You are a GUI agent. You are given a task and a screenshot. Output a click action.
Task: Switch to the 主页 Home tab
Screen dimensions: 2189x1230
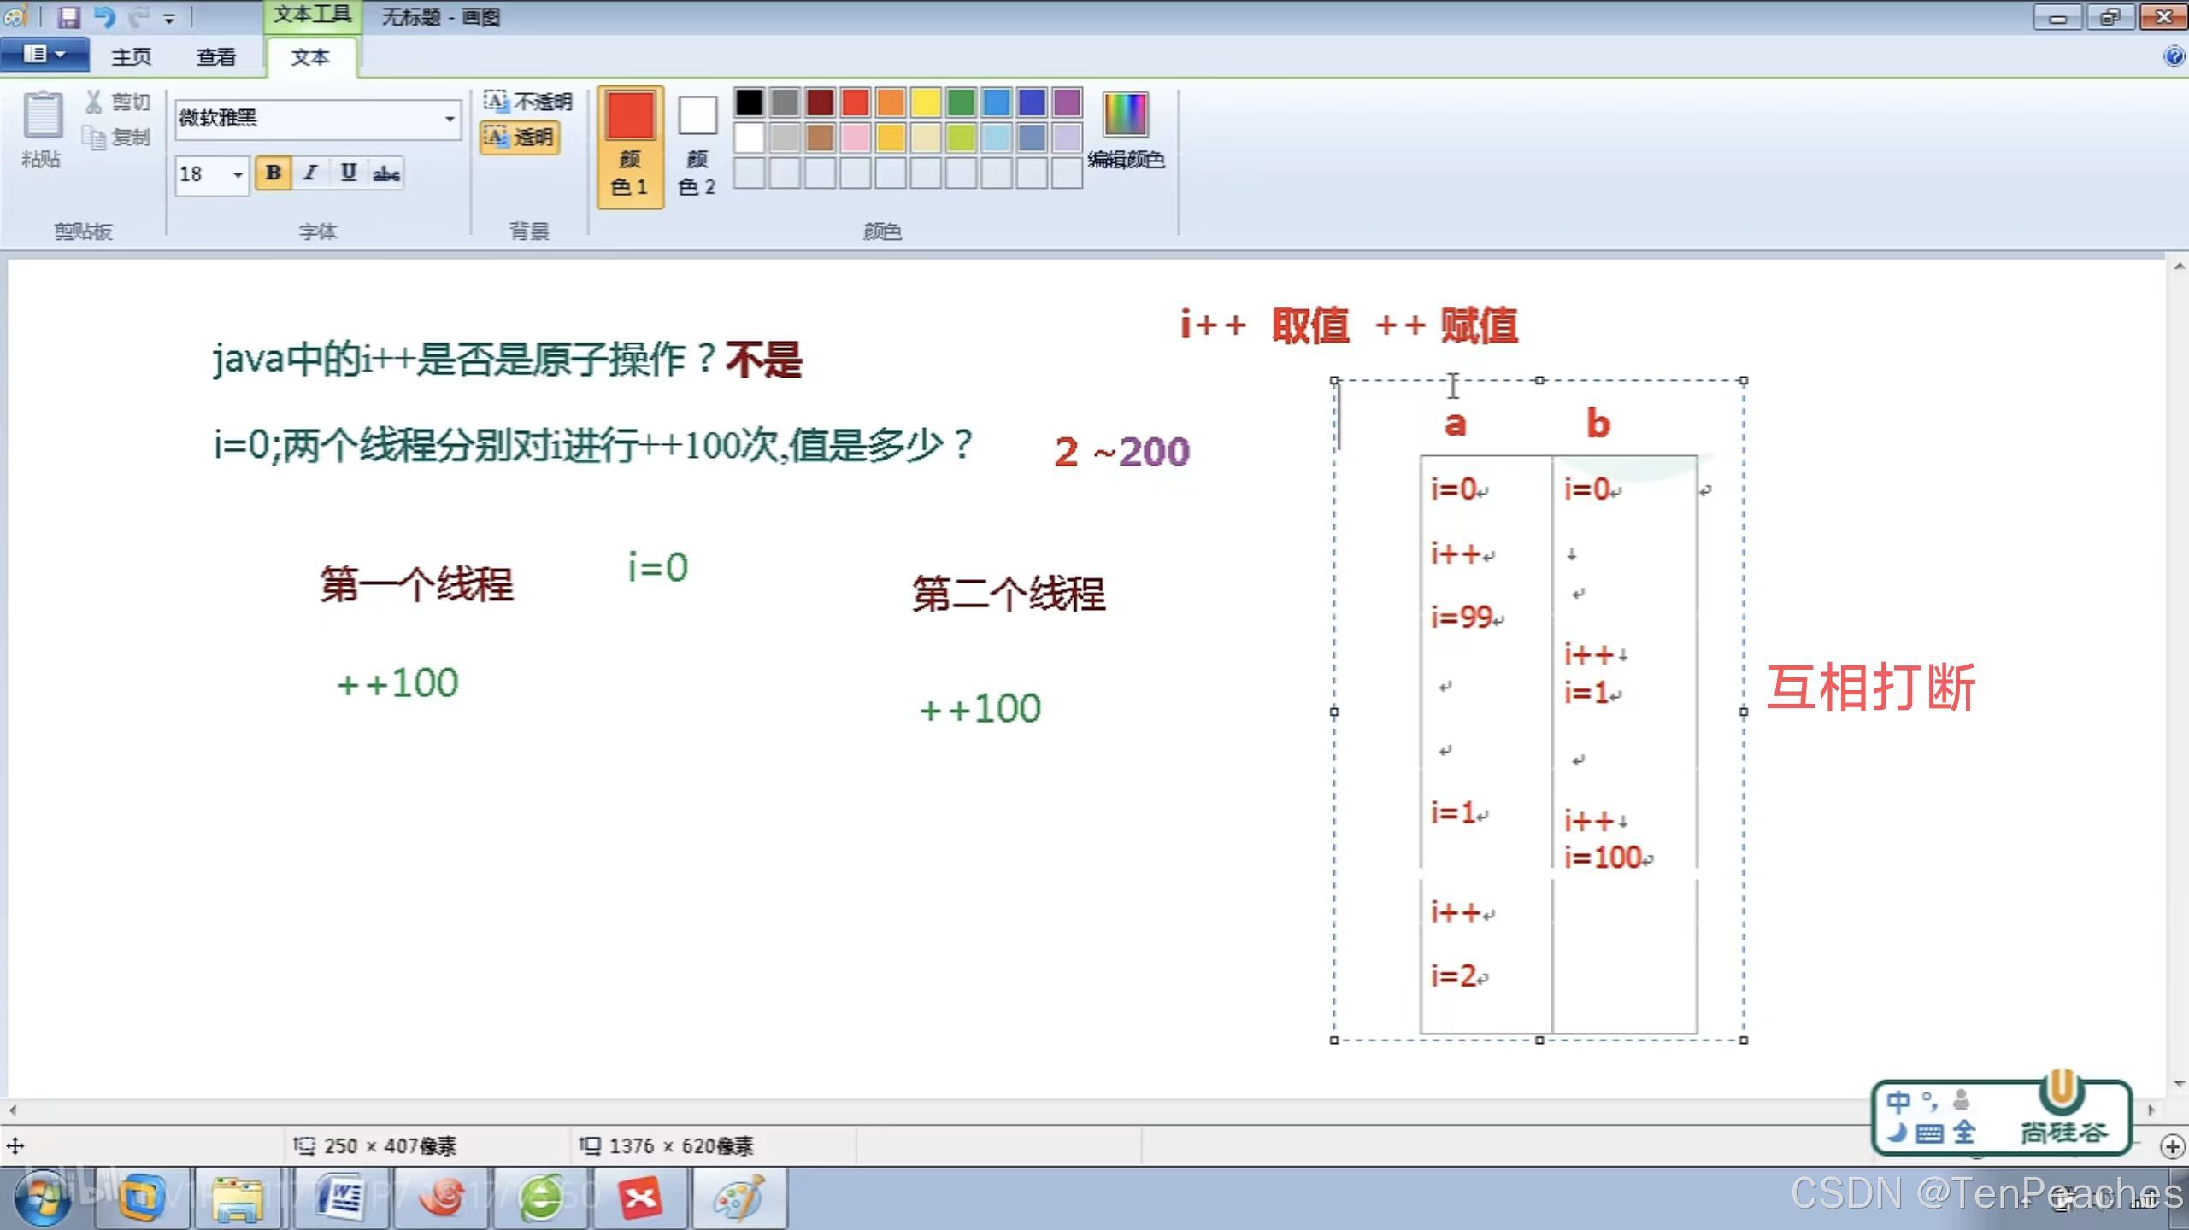(131, 56)
